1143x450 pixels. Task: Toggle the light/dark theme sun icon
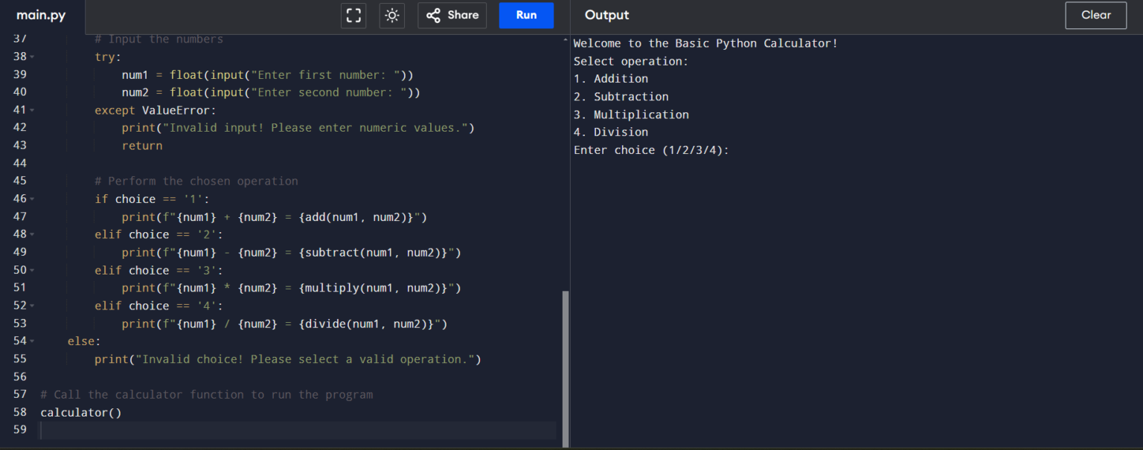pos(392,16)
